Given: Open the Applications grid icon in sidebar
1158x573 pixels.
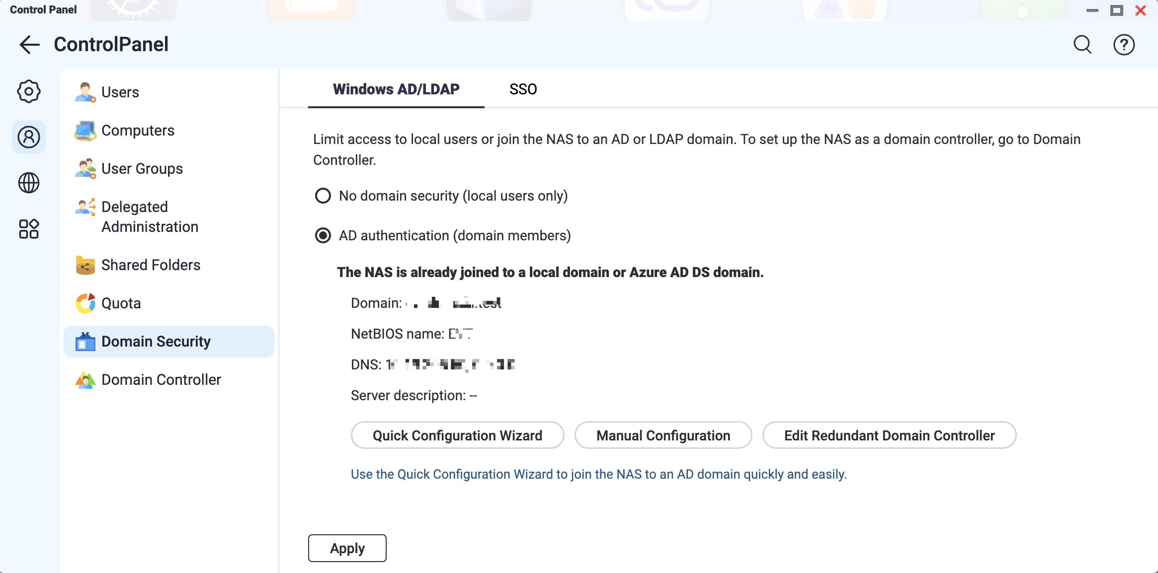Looking at the screenshot, I should 29,229.
